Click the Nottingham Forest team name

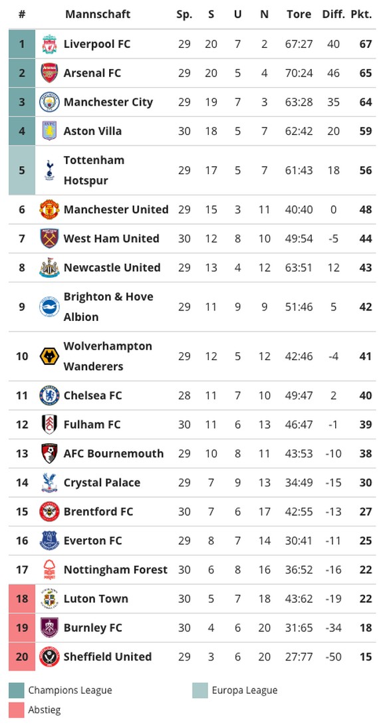tap(115, 570)
